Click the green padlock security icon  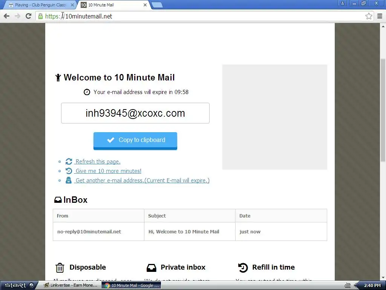(40, 16)
